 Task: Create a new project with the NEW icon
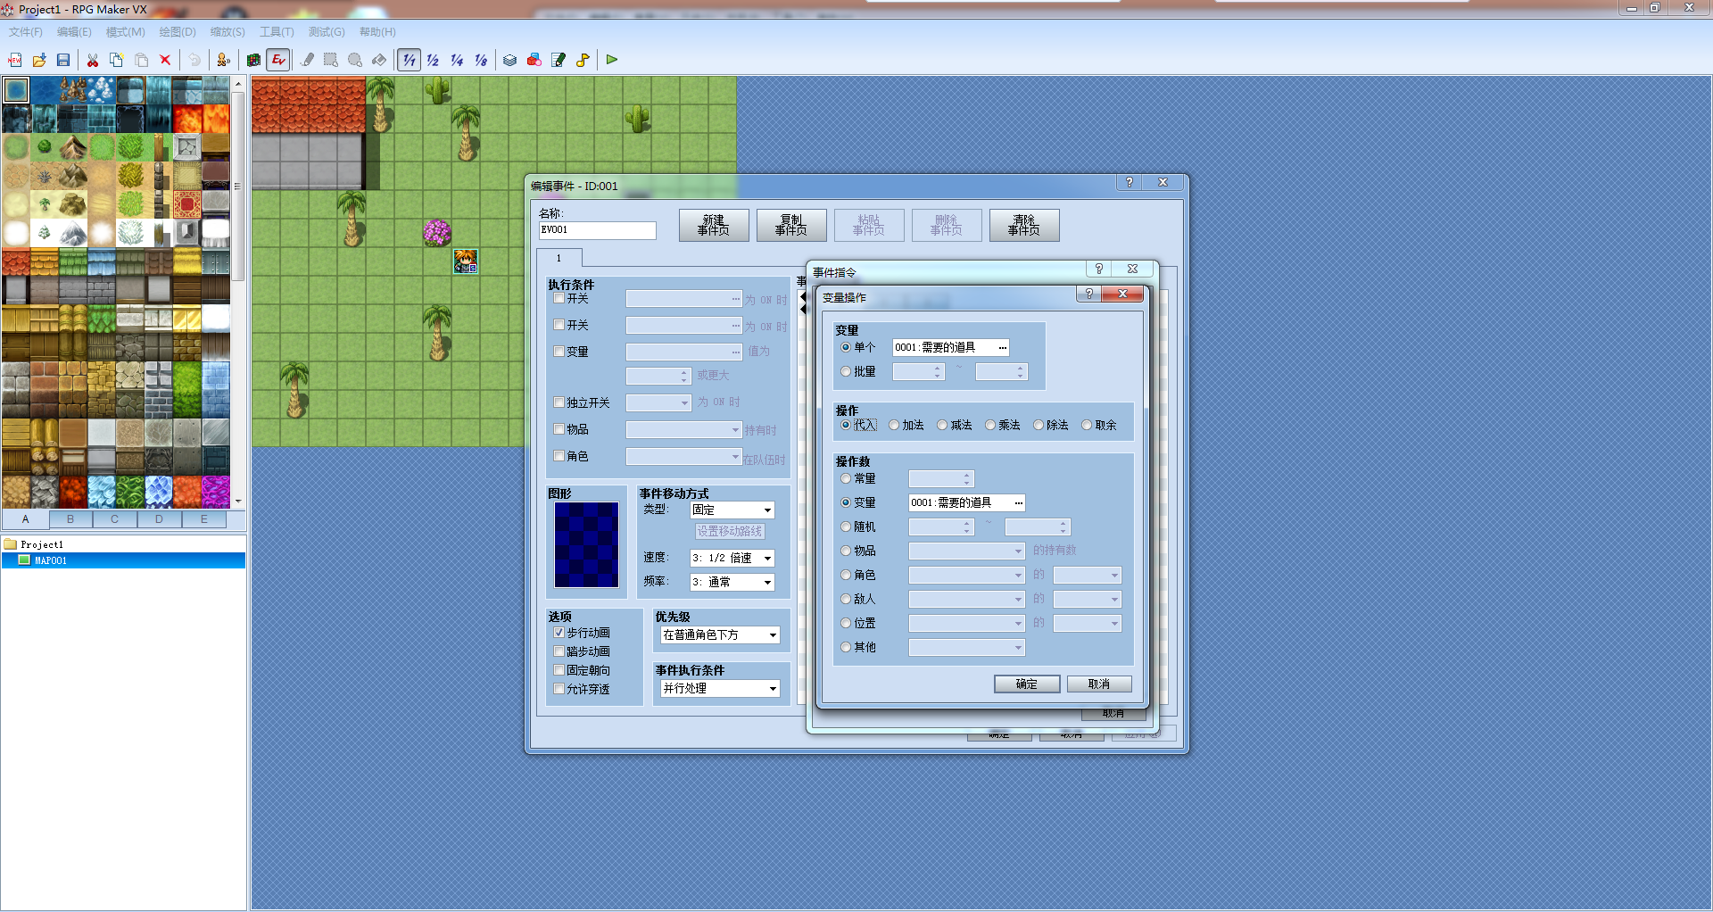pos(15,60)
